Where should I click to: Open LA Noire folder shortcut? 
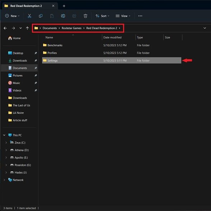pyautogui.click(x=16, y=113)
